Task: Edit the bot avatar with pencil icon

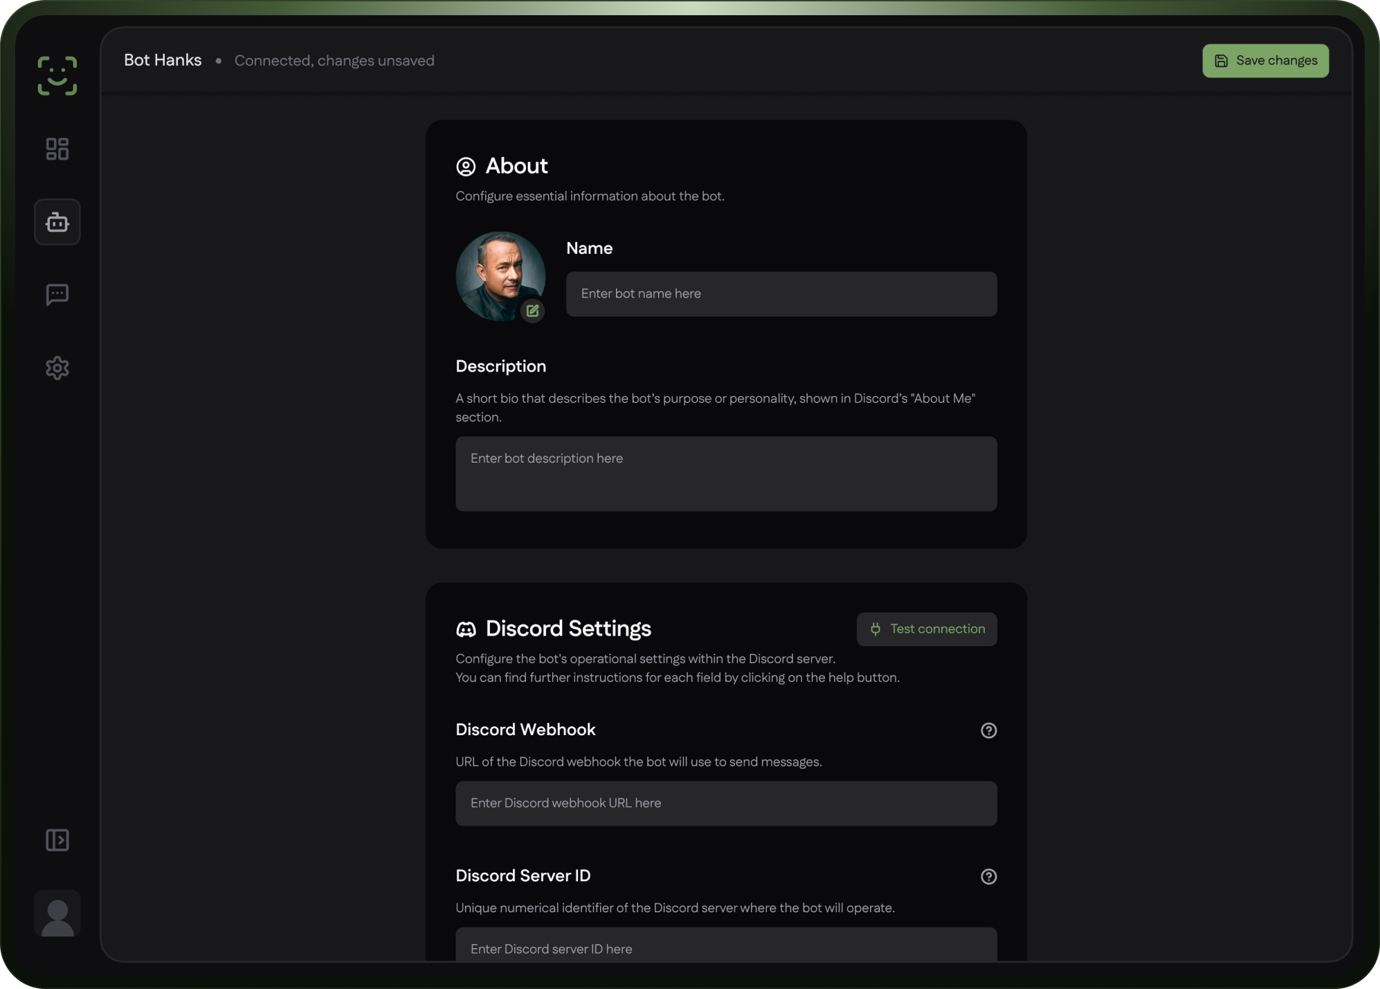Action: [532, 311]
